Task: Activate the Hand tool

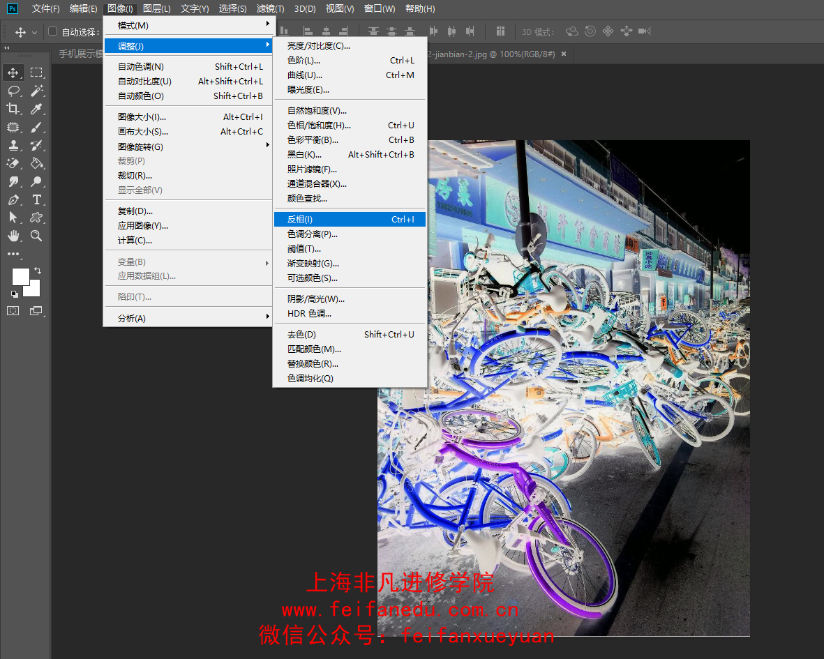Action: [14, 236]
